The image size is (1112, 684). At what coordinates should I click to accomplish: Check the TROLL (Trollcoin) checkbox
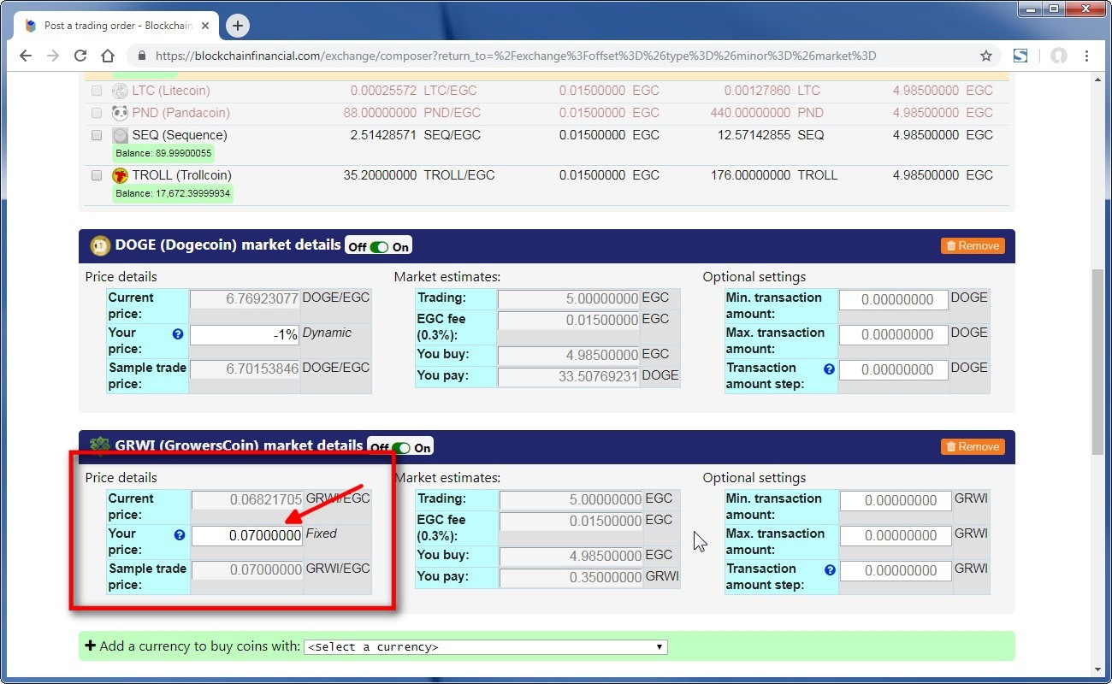(97, 175)
